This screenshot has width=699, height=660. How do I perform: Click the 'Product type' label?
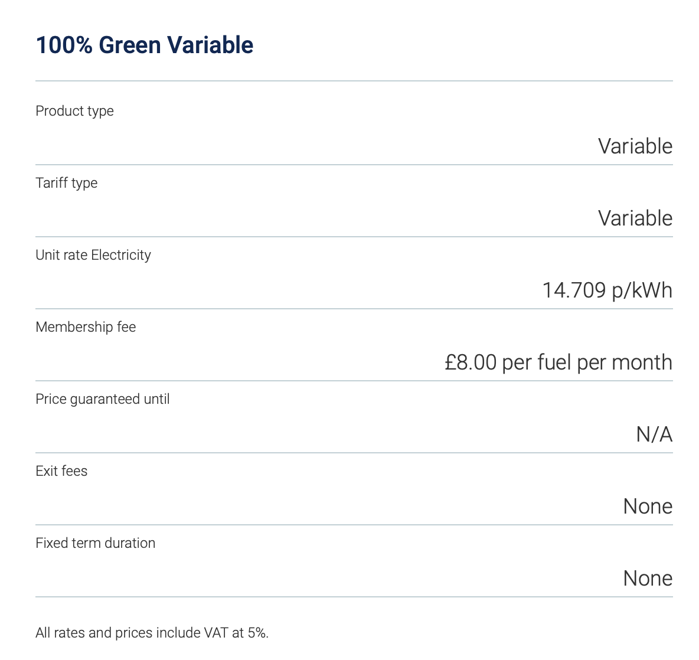[x=74, y=111]
